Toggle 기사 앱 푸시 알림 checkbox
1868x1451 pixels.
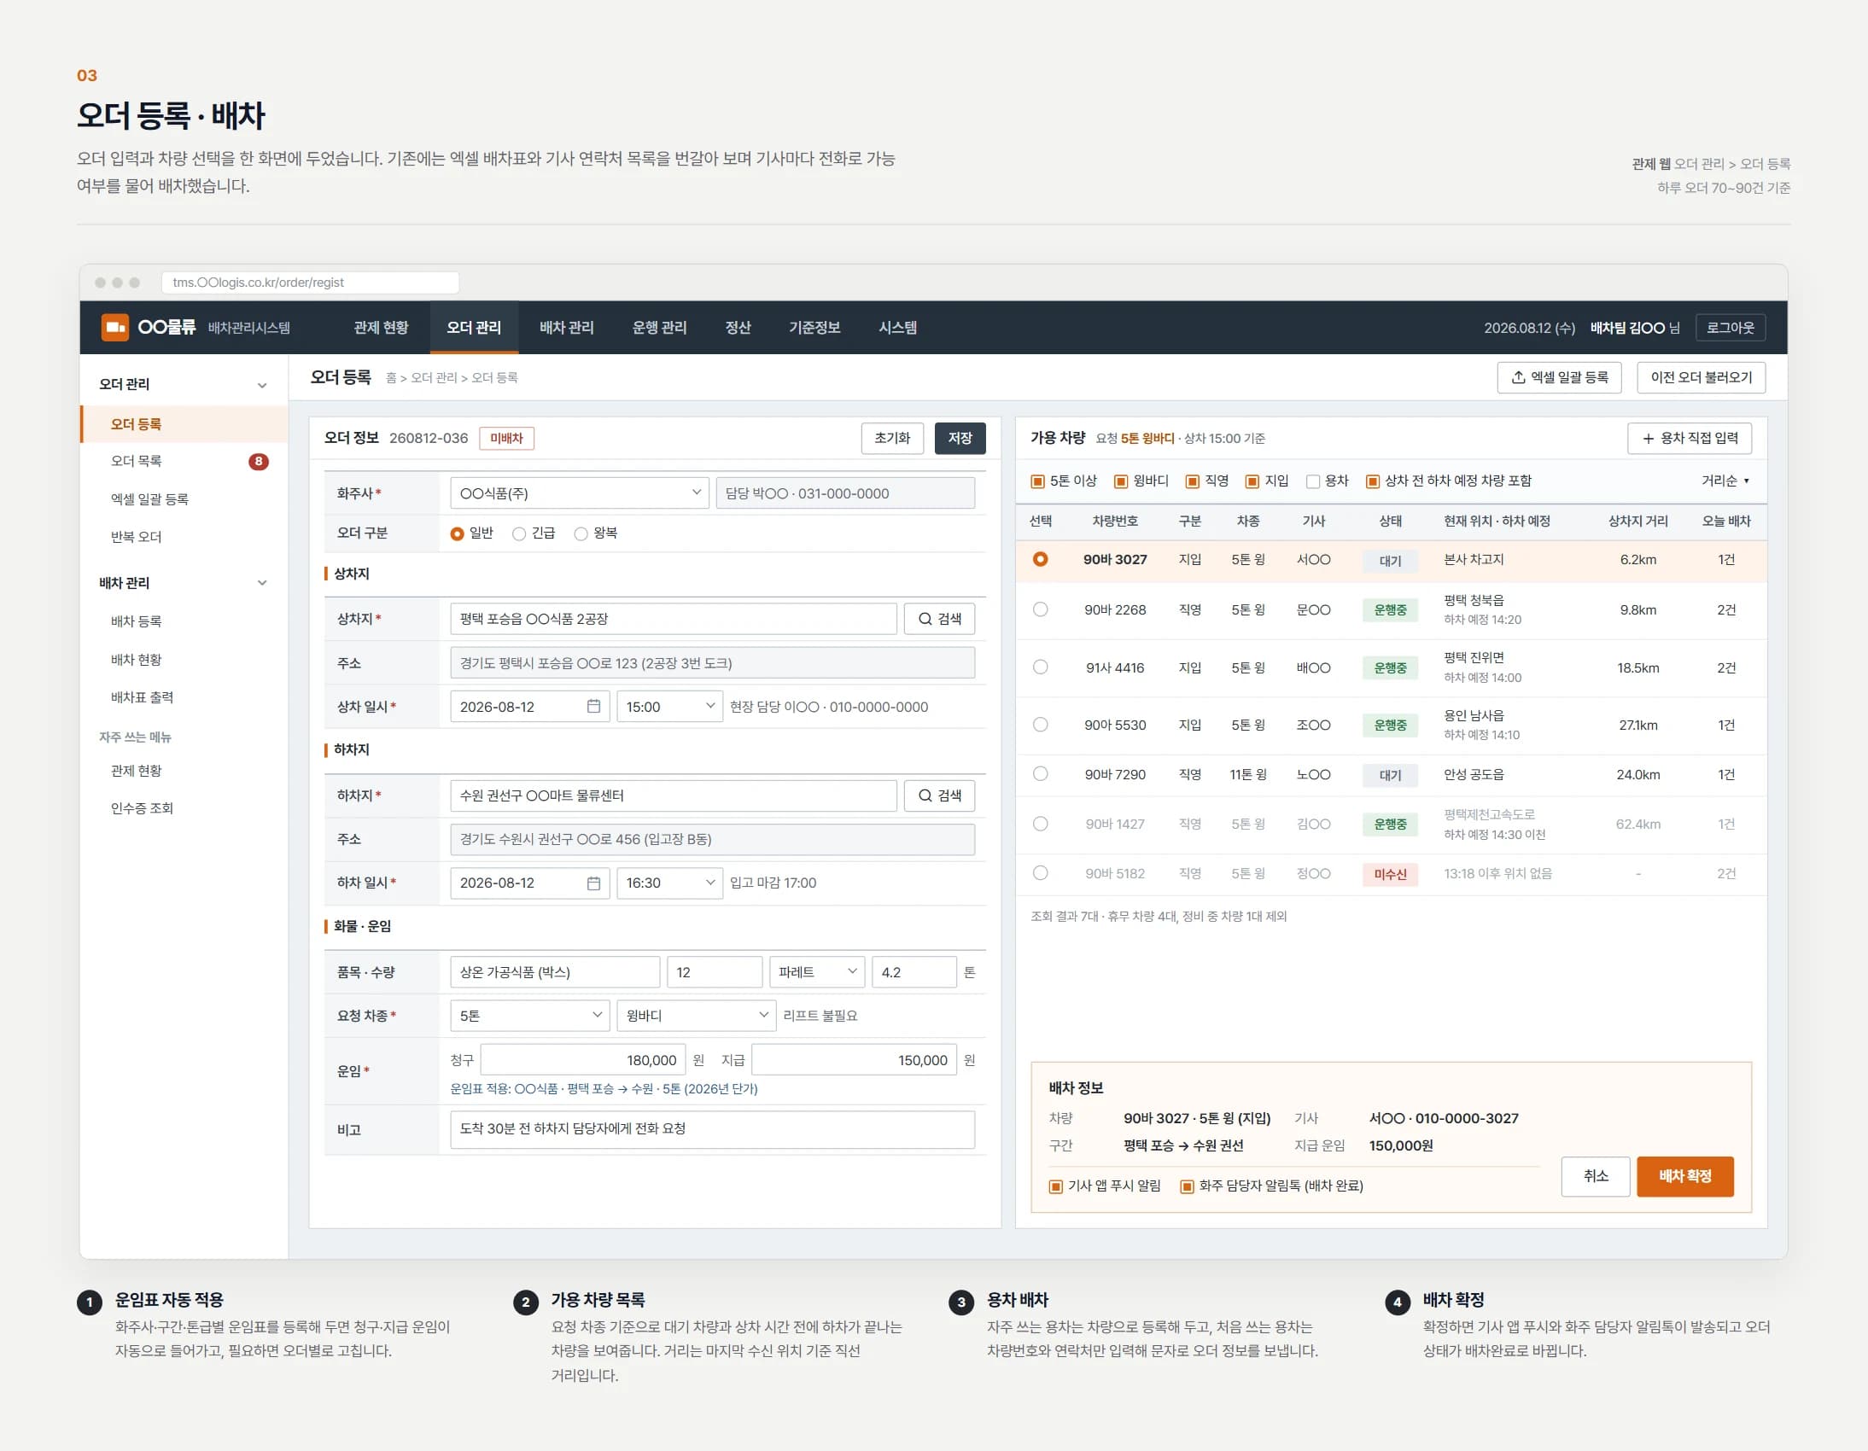click(x=1055, y=1186)
